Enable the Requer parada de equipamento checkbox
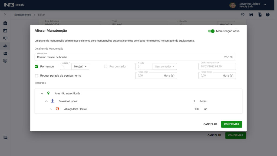 click(37, 76)
